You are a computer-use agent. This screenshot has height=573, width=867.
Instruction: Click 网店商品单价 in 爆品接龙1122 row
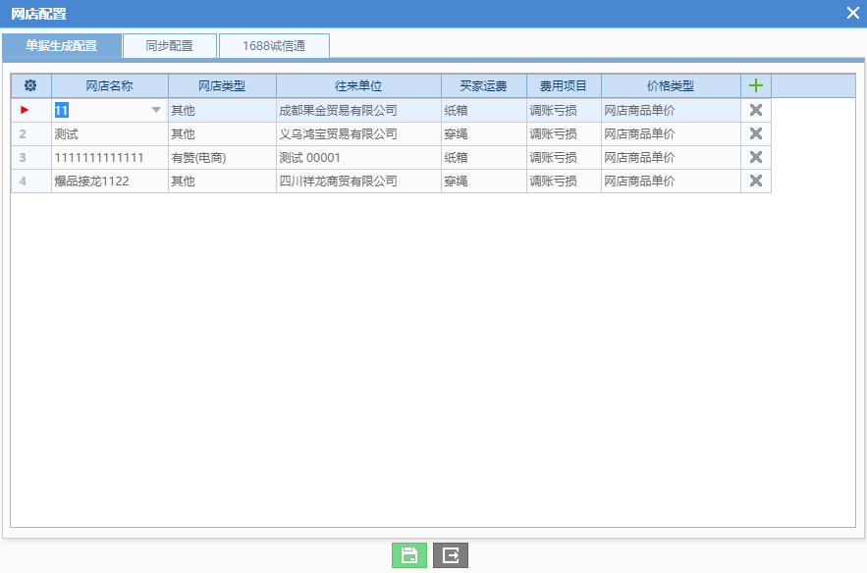tap(671, 181)
